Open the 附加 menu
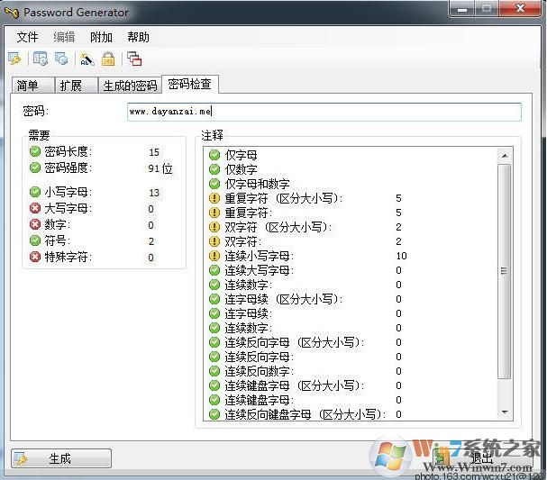The height and width of the screenshot is (480, 547). pos(102,37)
